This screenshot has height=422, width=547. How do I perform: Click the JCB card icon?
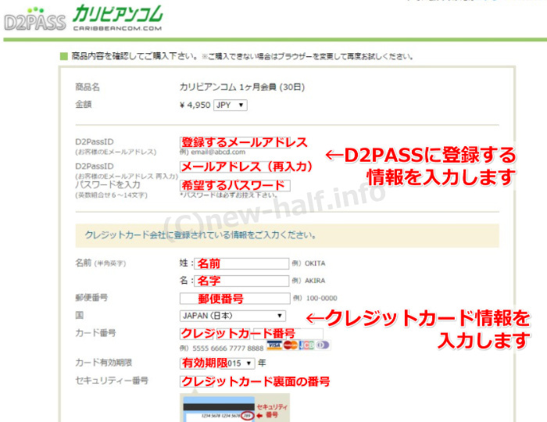(306, 345)
